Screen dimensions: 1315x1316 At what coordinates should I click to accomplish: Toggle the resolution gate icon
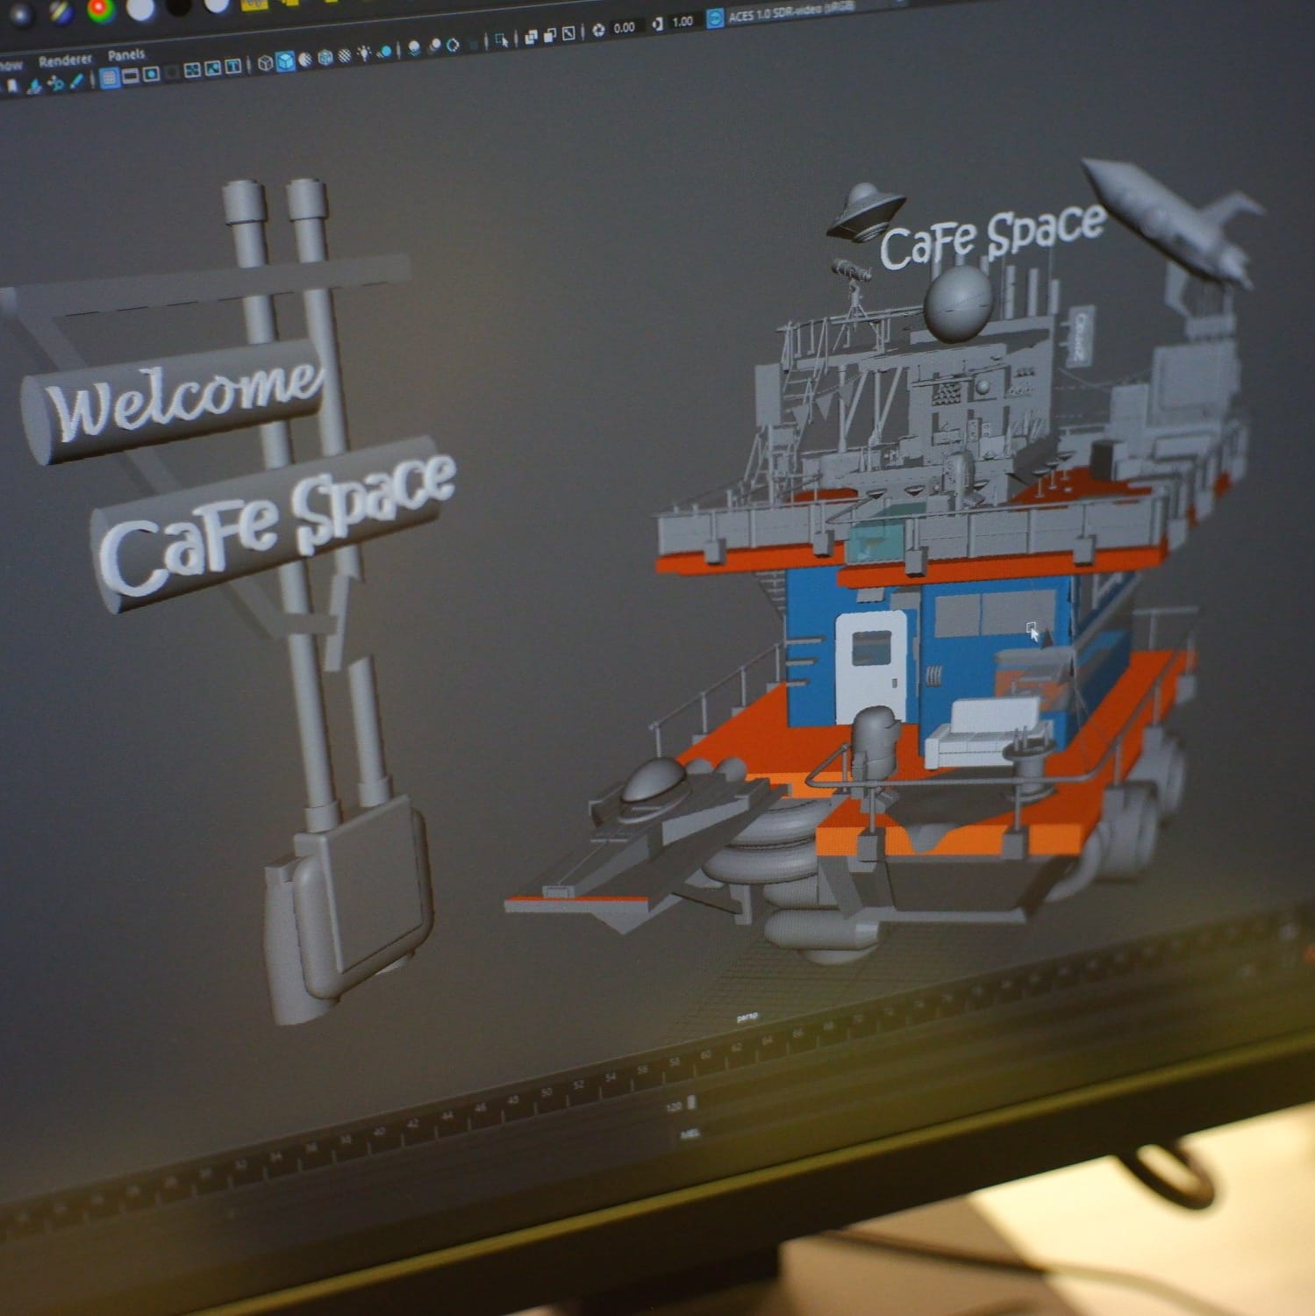(151, 74)
